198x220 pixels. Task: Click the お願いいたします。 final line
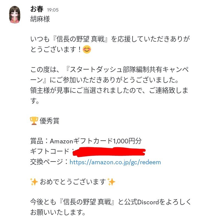coord(58,212)
